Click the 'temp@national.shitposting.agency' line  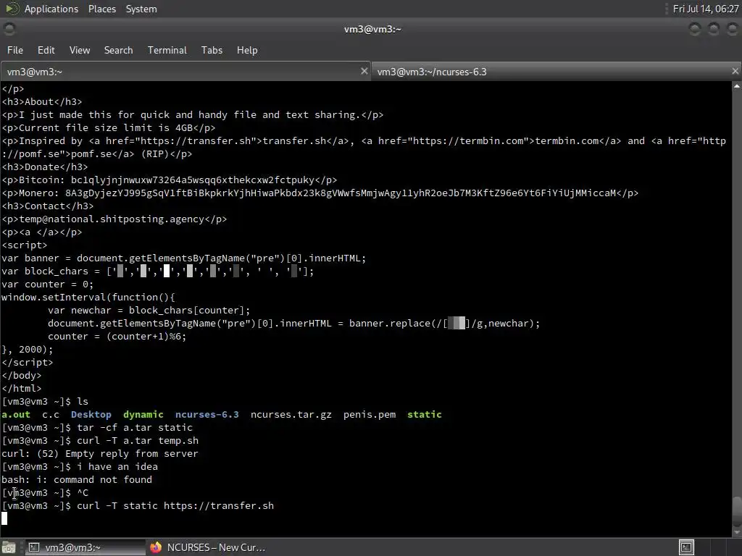pos(114,219)
